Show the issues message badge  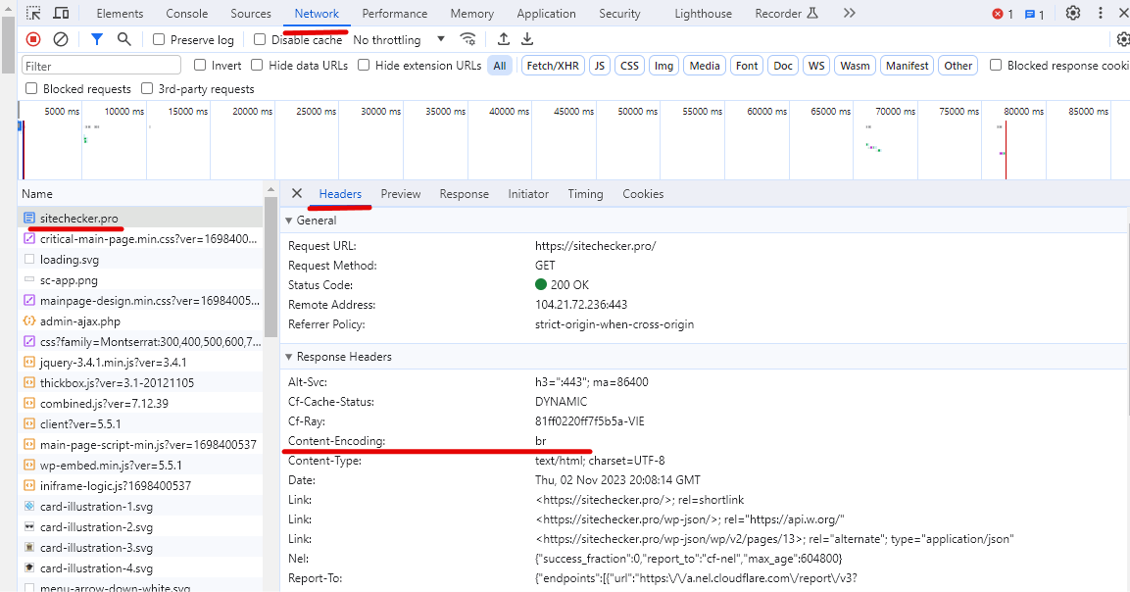(x=1034, y=14)
